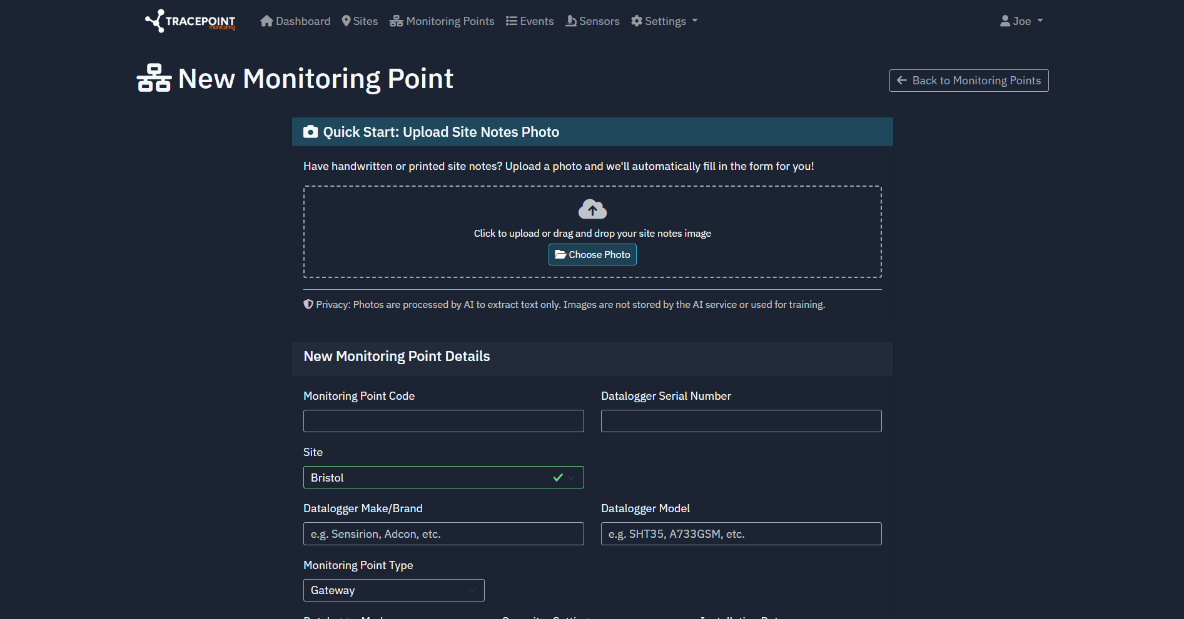The height and width of the screenshot is (619, 1184).
Task: Click the Sensors microscope icon
Action: [571, 21]
